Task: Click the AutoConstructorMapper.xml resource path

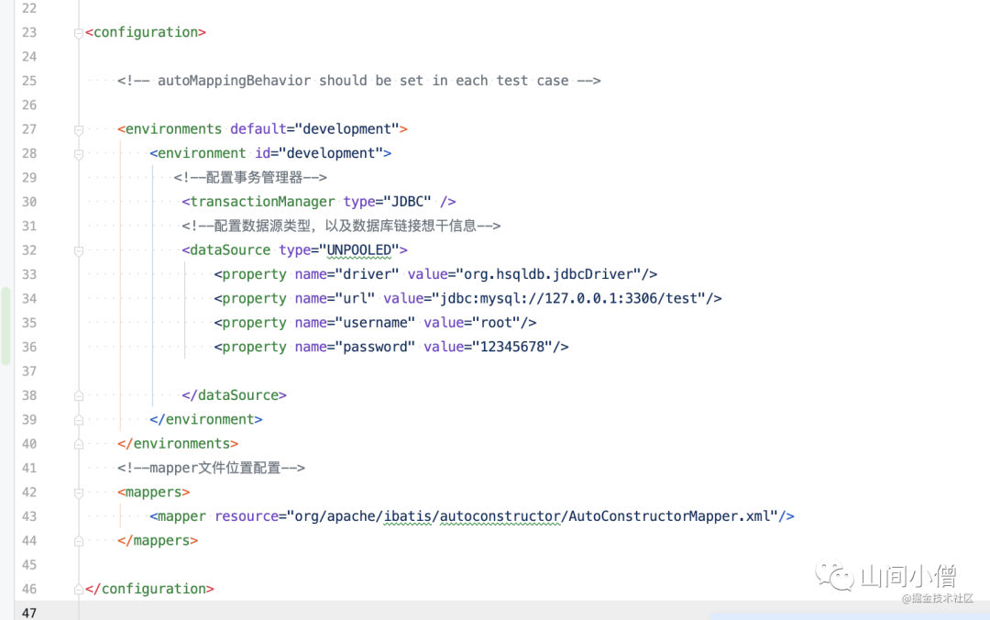Action: tap(536, 516)
